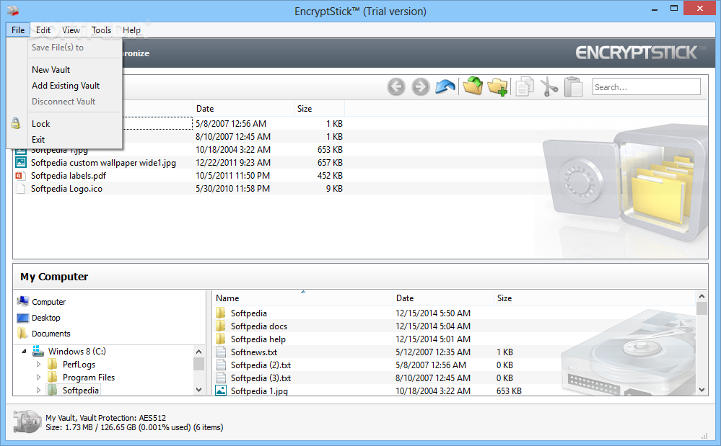This screenshot has width=721, height=446.
Task: Click in the Search input field
Action: 646,86
